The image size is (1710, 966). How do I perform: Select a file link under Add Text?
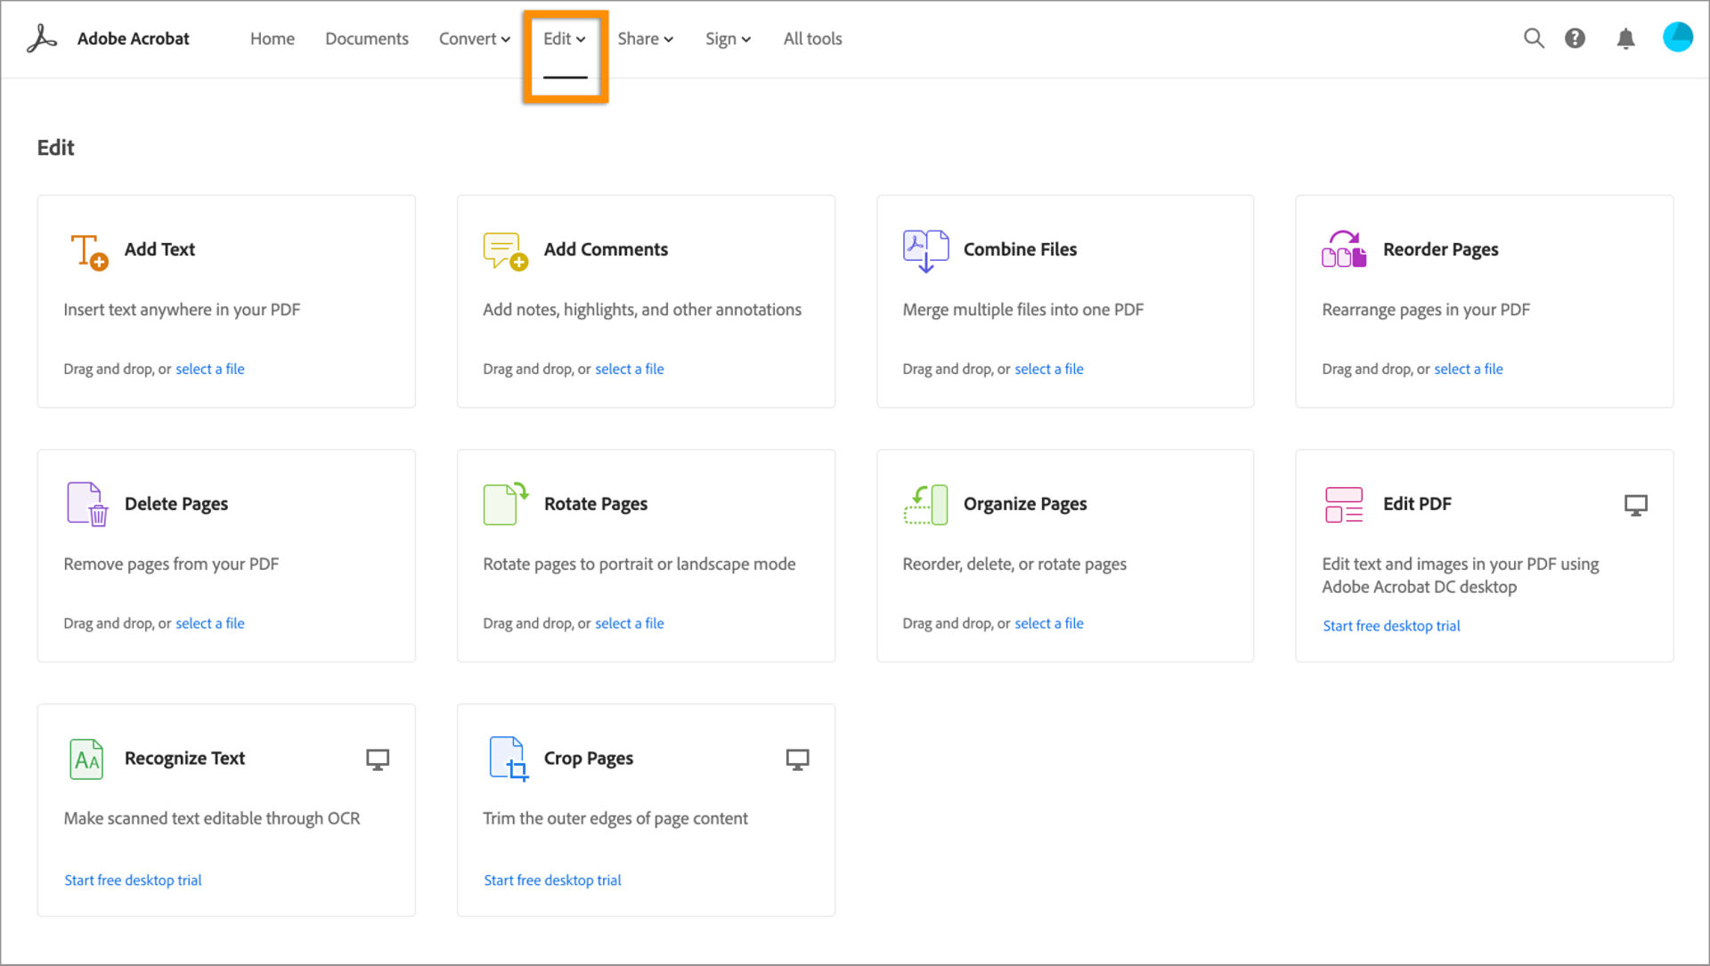click(x=210, y=369)
